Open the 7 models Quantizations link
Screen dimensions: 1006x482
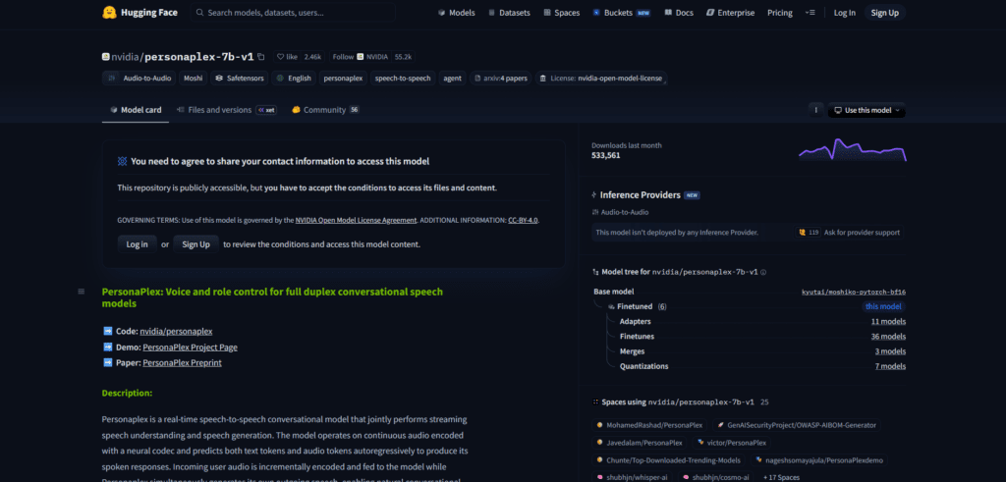(890, 366)
